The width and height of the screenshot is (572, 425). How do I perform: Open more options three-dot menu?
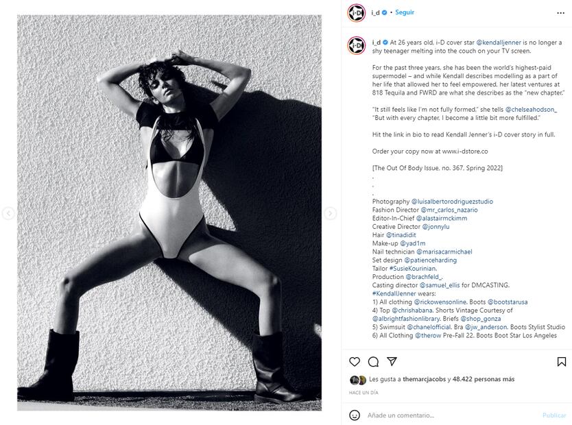(x=561, y=13)
